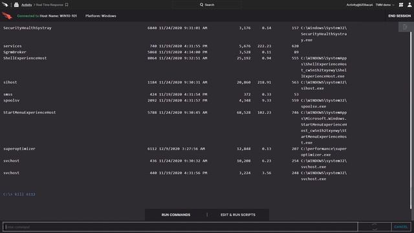Select the smss process name
Screen dimensions: 414x233
point(8,94)
